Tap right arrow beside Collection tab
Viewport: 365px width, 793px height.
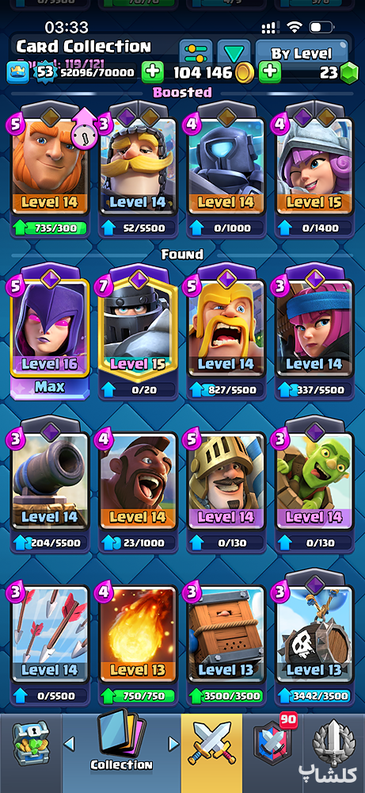click(x=173, y=744)
